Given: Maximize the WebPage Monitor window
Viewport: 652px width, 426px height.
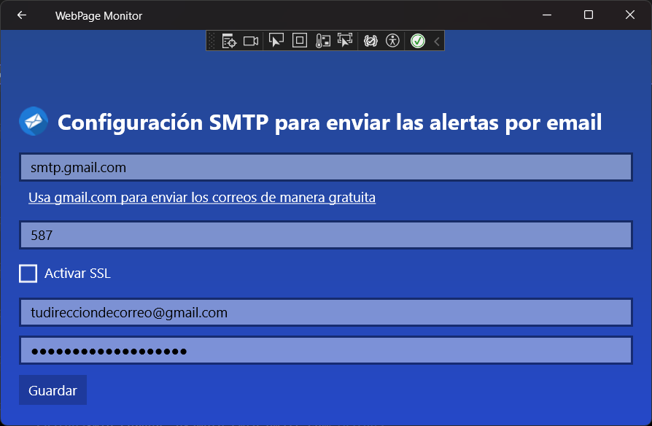Looking at the screenshot, I should pos(589,15).
